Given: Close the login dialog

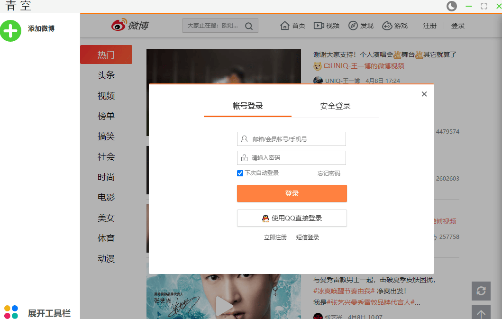Looking at the screenshot, I should [x=424, y=94].
